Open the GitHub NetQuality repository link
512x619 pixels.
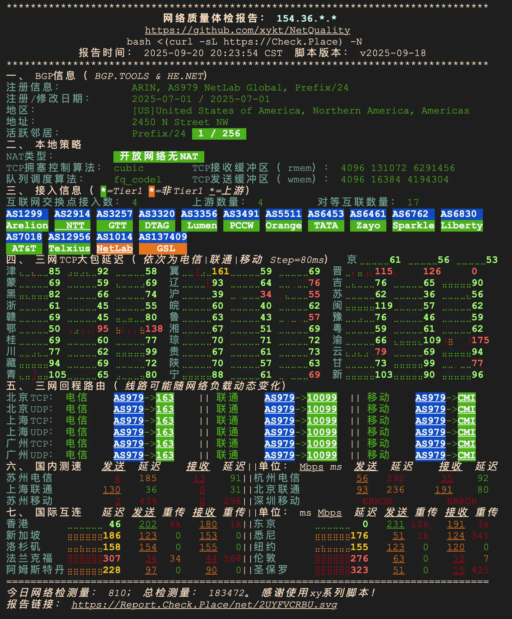247,30
